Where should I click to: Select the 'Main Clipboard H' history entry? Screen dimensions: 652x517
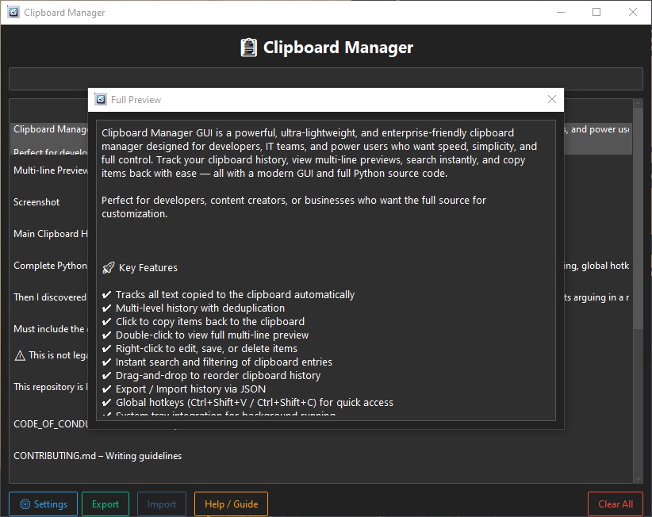50,234
